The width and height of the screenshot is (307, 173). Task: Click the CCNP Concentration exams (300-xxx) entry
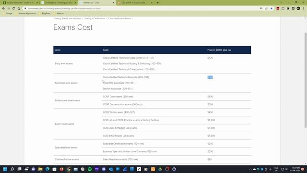[123, 105]
